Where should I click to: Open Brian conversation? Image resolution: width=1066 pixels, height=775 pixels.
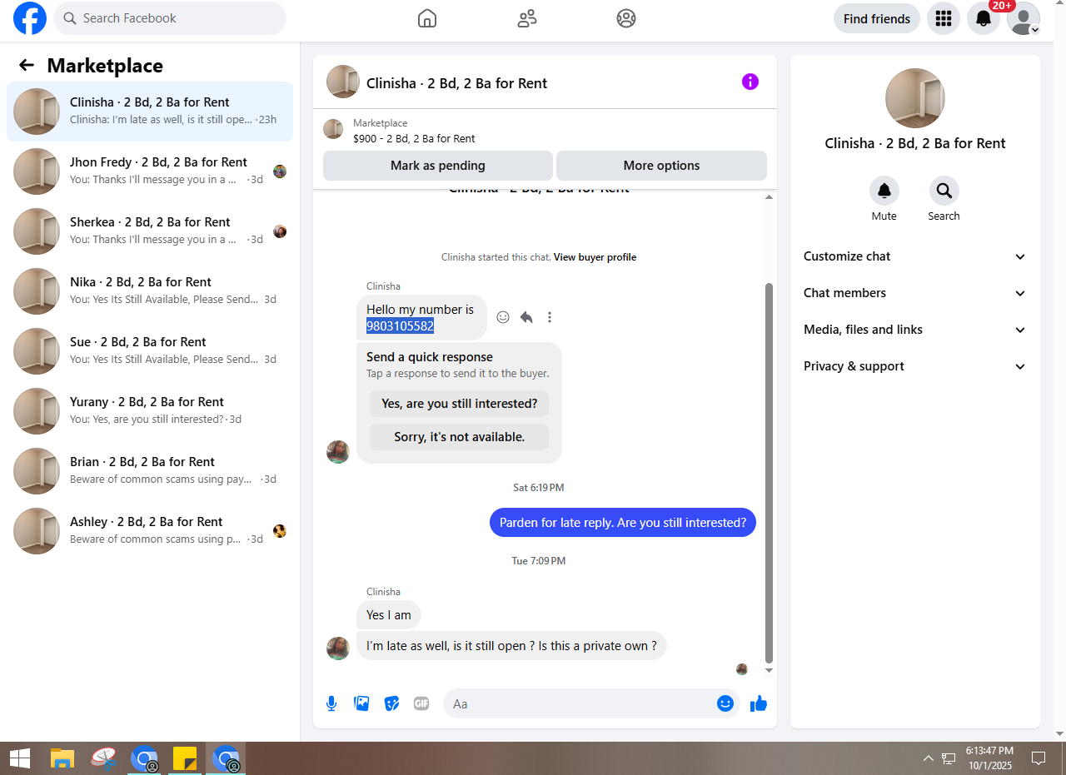[150, 471]
